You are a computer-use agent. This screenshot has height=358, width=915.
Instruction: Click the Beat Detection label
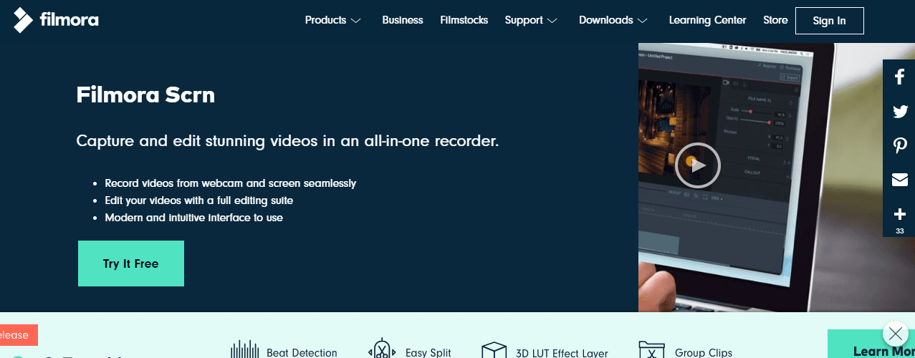pyautogui.click(x=302, y=352)
